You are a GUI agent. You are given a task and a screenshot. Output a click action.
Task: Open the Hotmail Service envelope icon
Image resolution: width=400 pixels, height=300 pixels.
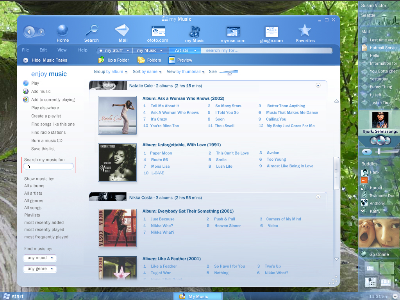coord(364,48)
